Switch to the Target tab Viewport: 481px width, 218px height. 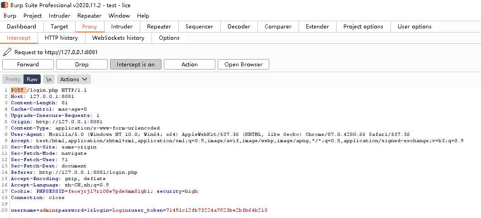pos(59,27)
